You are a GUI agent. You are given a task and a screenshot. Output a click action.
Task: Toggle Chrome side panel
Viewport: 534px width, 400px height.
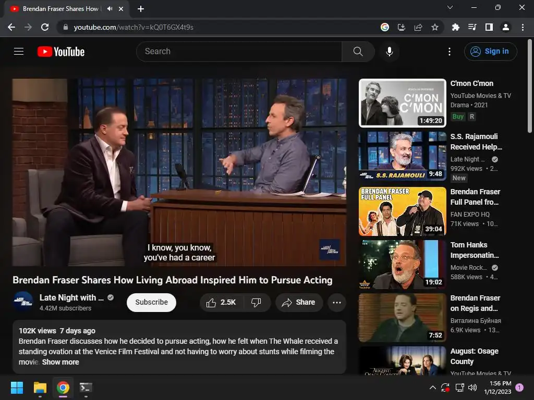[489, 27]
